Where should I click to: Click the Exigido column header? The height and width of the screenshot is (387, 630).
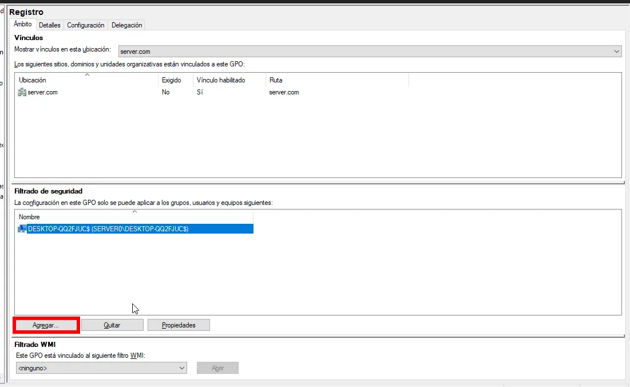tap(176, 80)
